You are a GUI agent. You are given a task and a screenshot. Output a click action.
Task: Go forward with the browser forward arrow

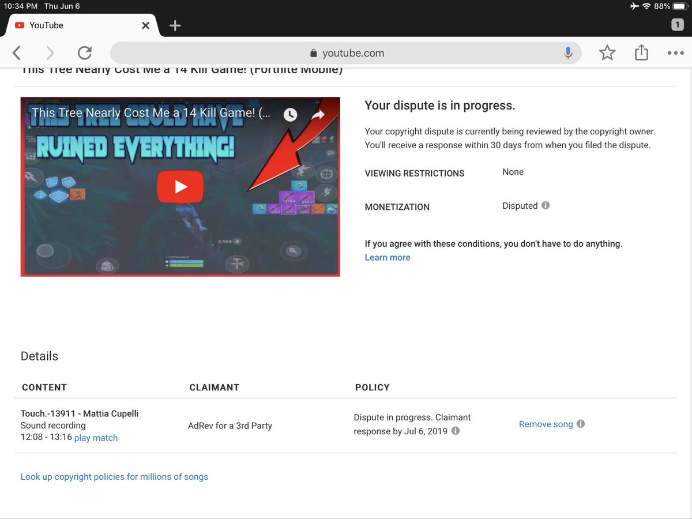click(x=50, y=53)
